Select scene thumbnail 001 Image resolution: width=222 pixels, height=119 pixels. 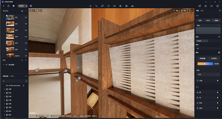coord(10,17)
